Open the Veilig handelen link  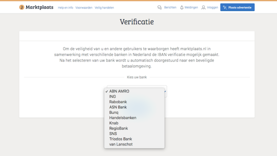pyautogui.click(x=104, y=8)
